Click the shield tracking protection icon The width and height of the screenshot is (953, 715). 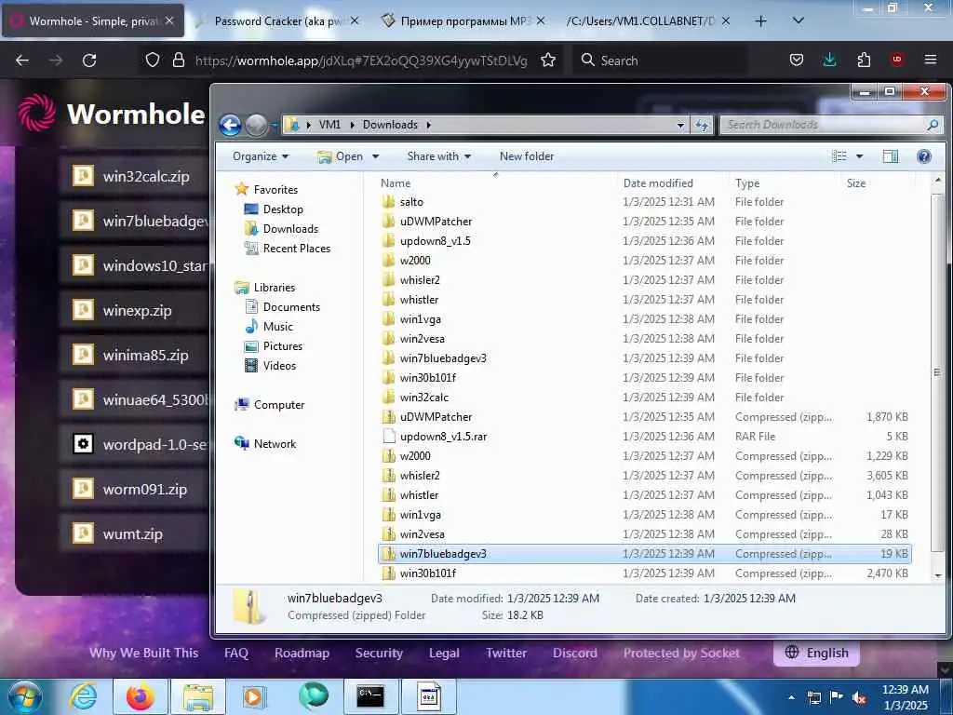tap(153, 61)
